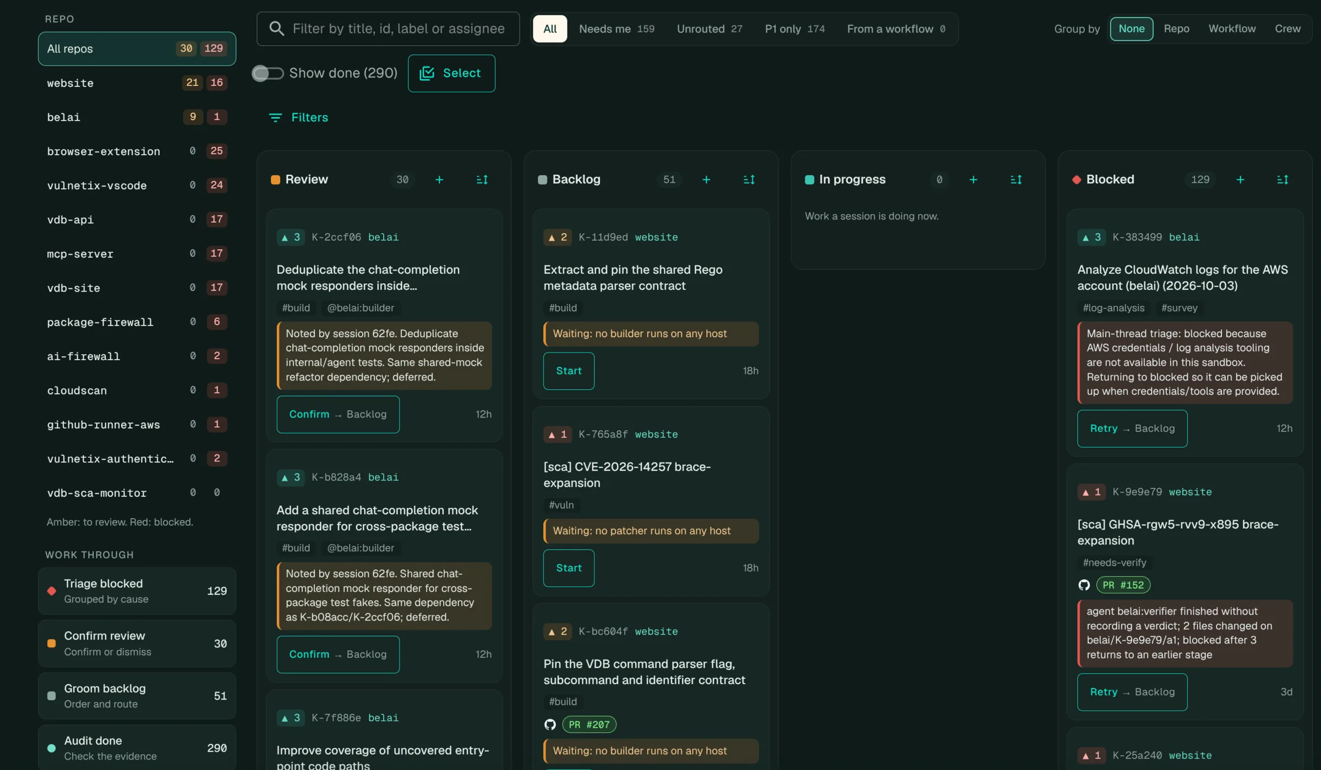
Task: Sort the Review column
Action: tap(482, 180)
